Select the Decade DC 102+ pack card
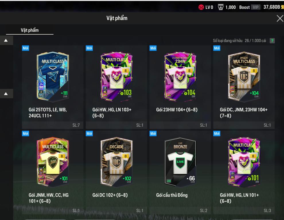Viewport: 284px width, 220px height. pos(116,172)
